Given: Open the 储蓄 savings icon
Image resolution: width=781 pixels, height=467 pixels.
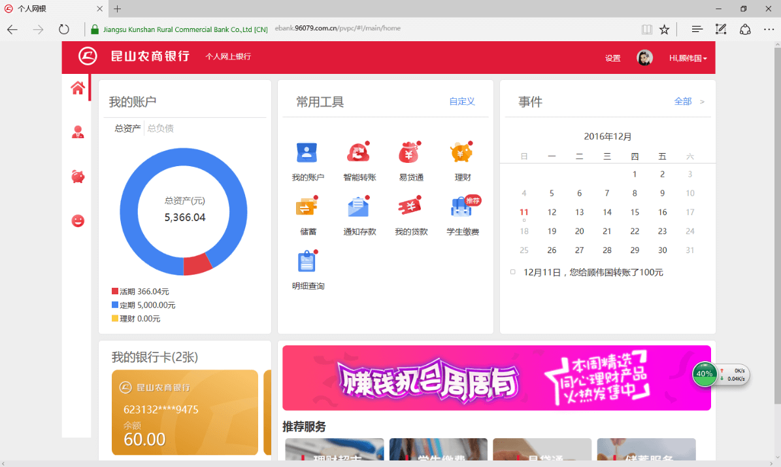Looking at the screenshot, I should [x=307, y=207].
